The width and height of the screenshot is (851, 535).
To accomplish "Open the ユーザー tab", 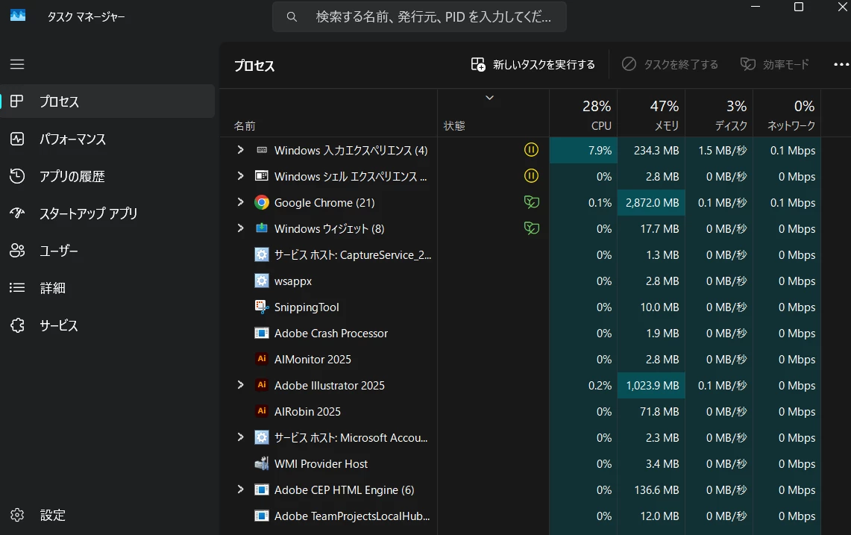I will tap(108, 251).
